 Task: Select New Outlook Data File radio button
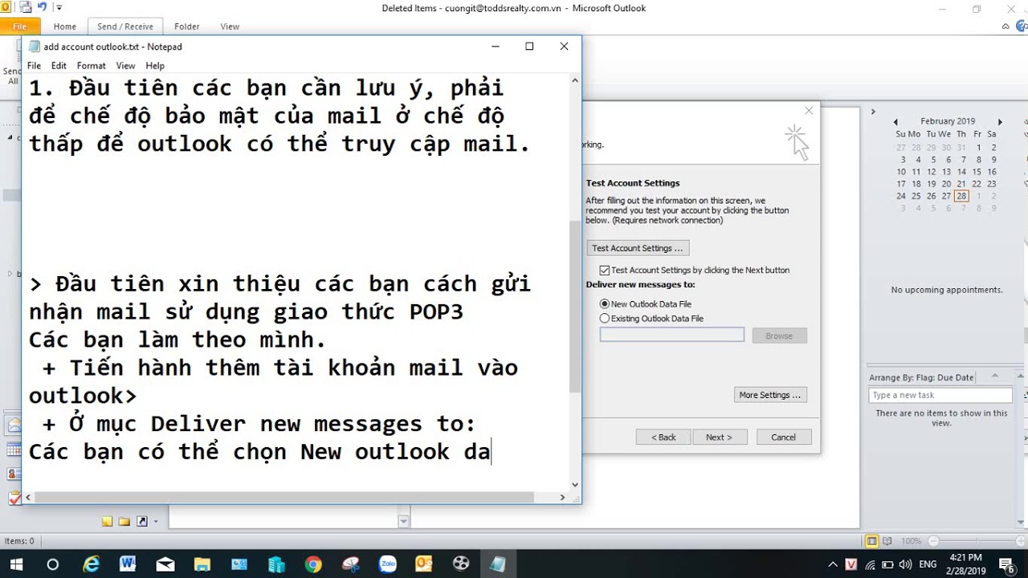(x=605, y=304)
